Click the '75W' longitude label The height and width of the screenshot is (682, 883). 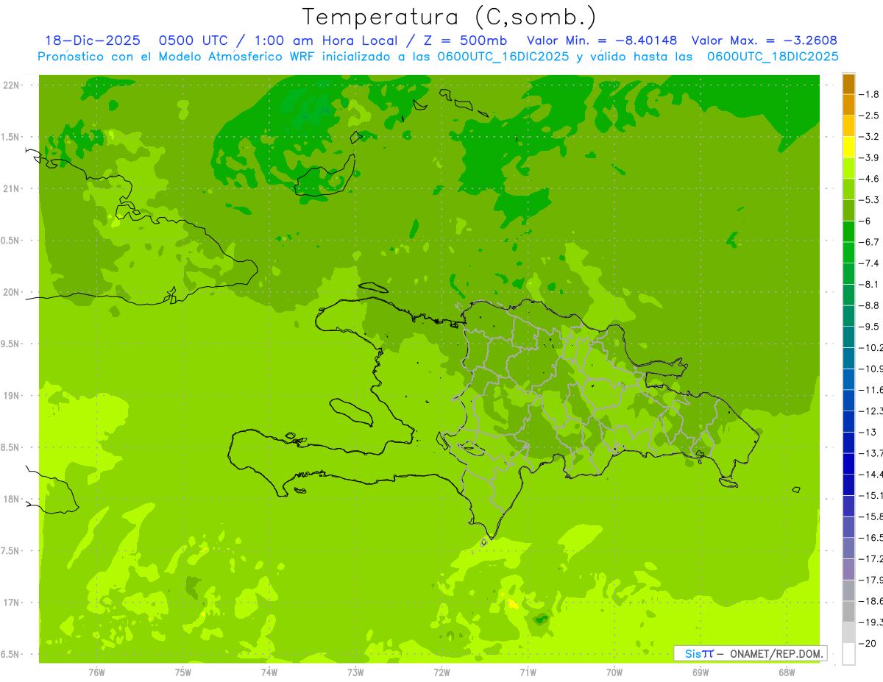[x=183, y=672]
